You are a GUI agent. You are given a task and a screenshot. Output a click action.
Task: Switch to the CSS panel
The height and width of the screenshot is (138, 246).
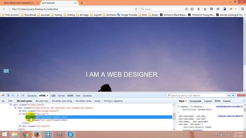pos(53,95)
